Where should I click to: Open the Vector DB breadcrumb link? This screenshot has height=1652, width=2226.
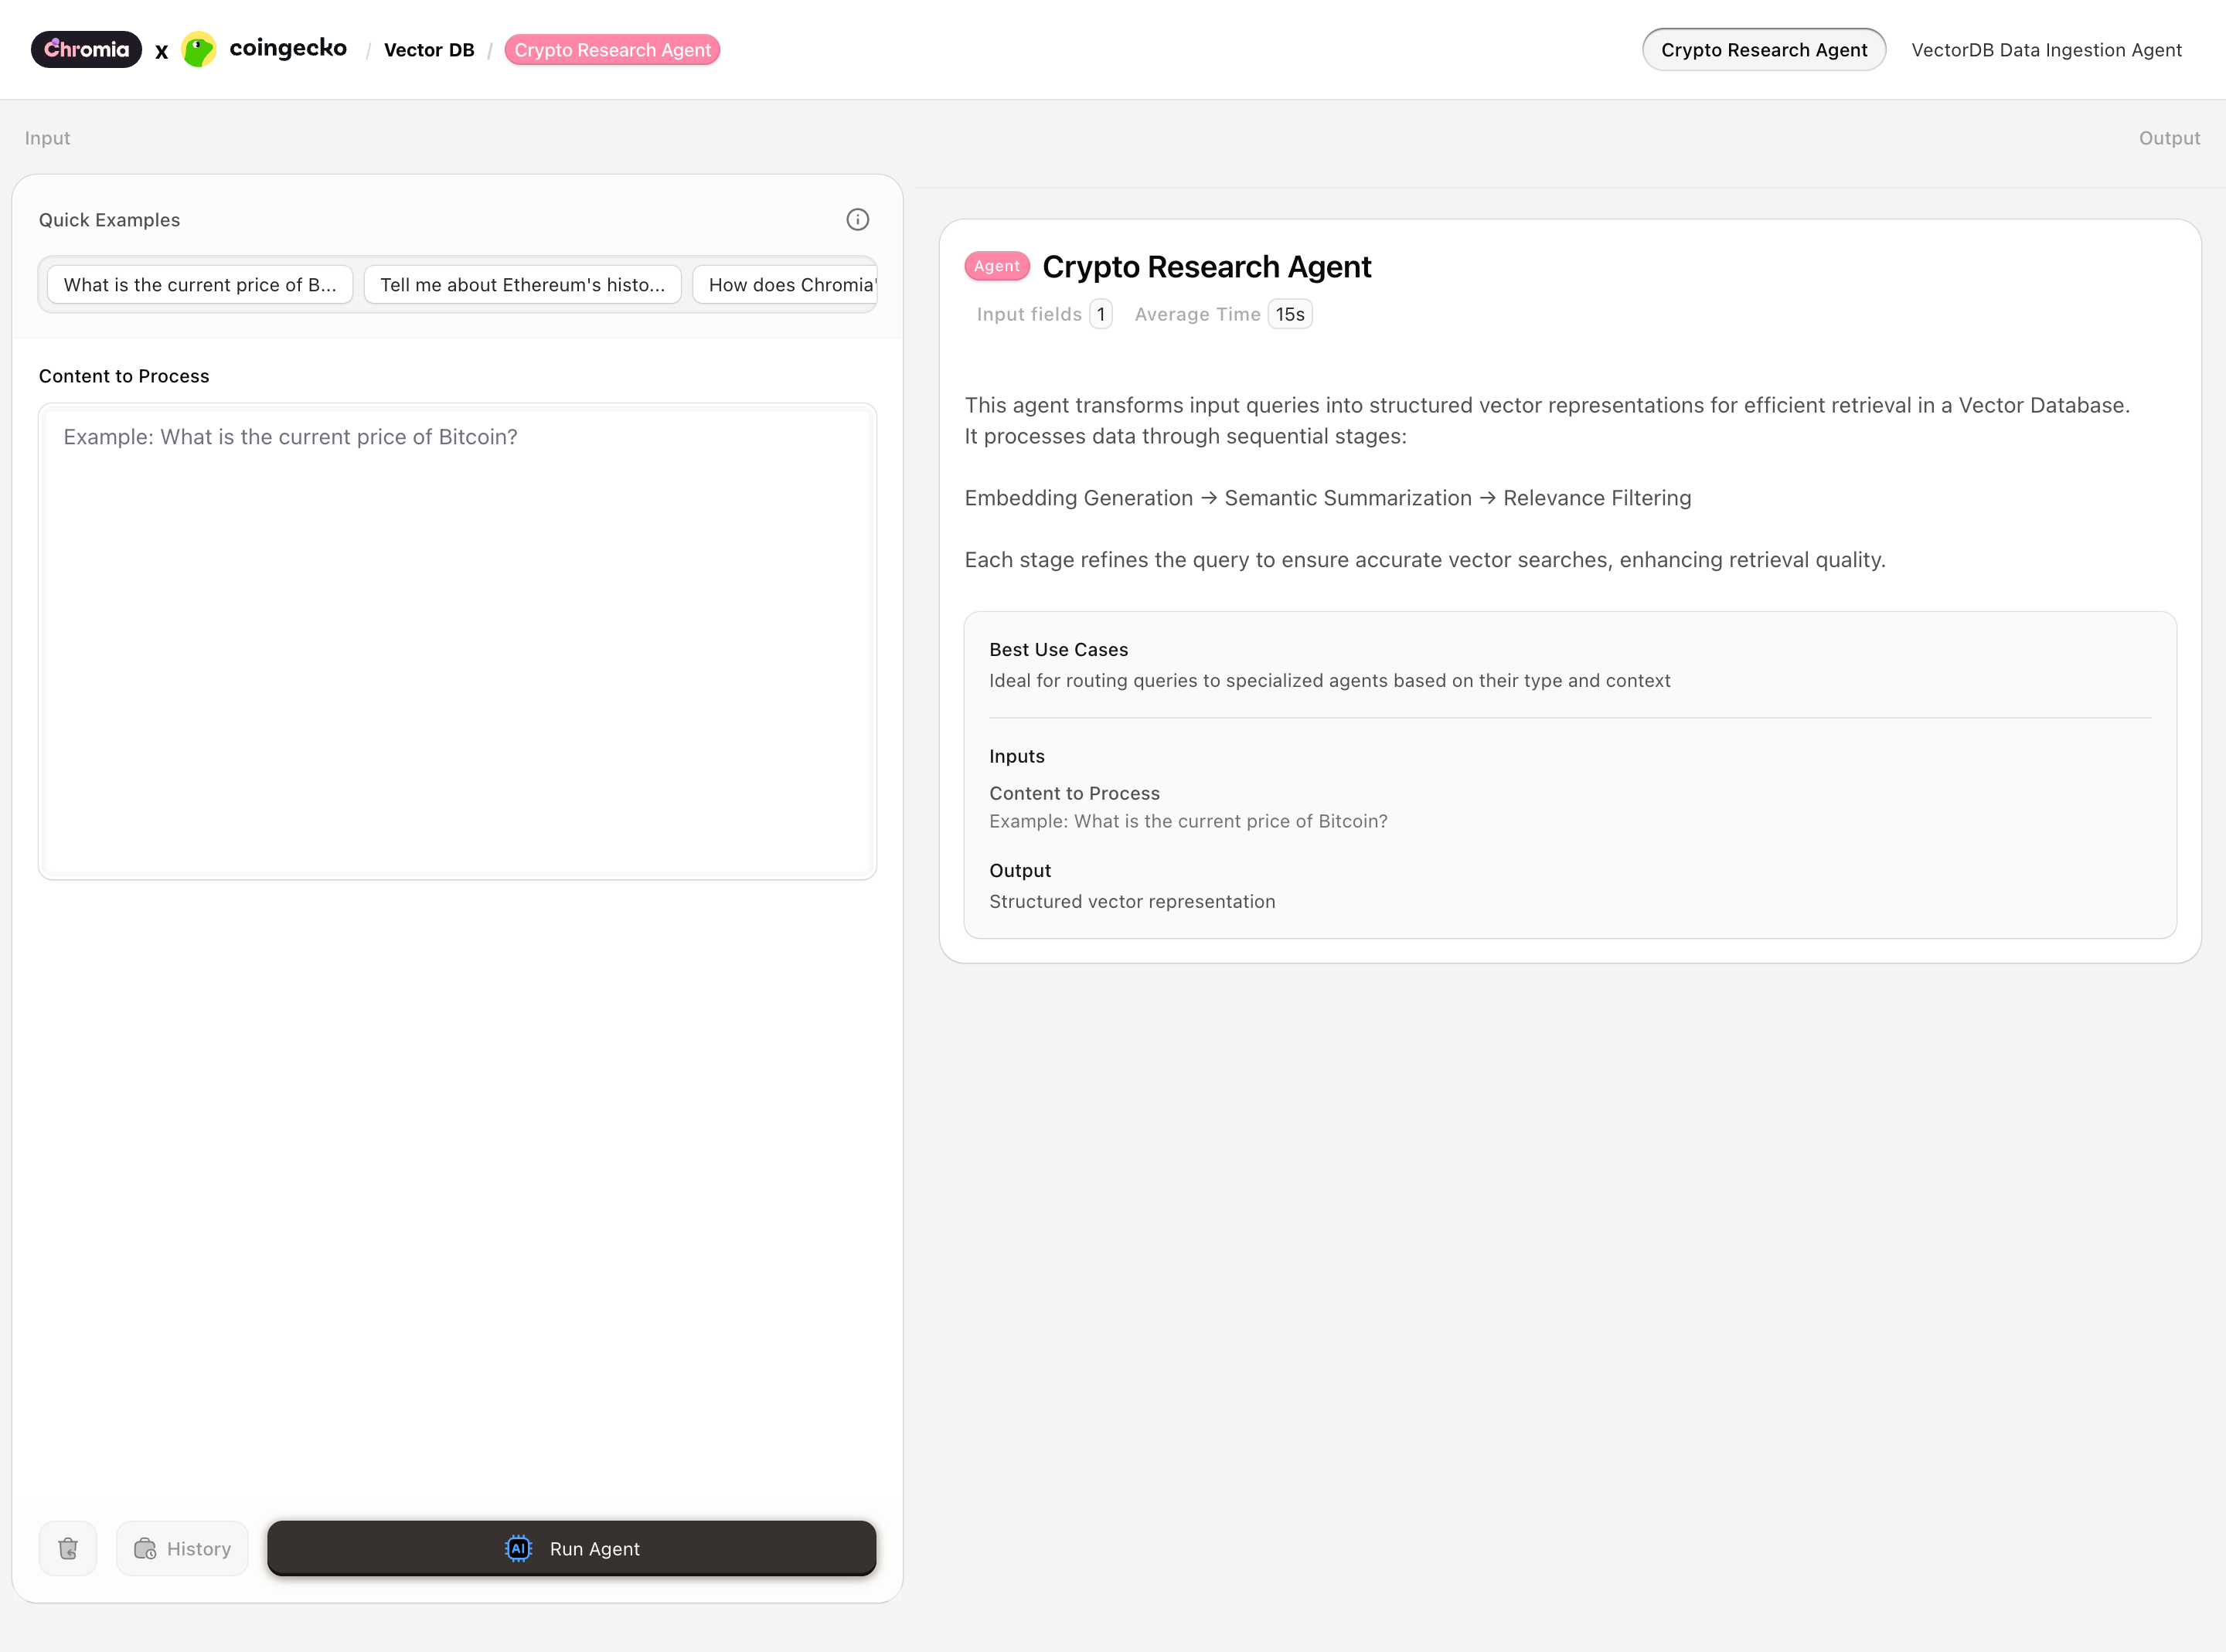(429, 49)
